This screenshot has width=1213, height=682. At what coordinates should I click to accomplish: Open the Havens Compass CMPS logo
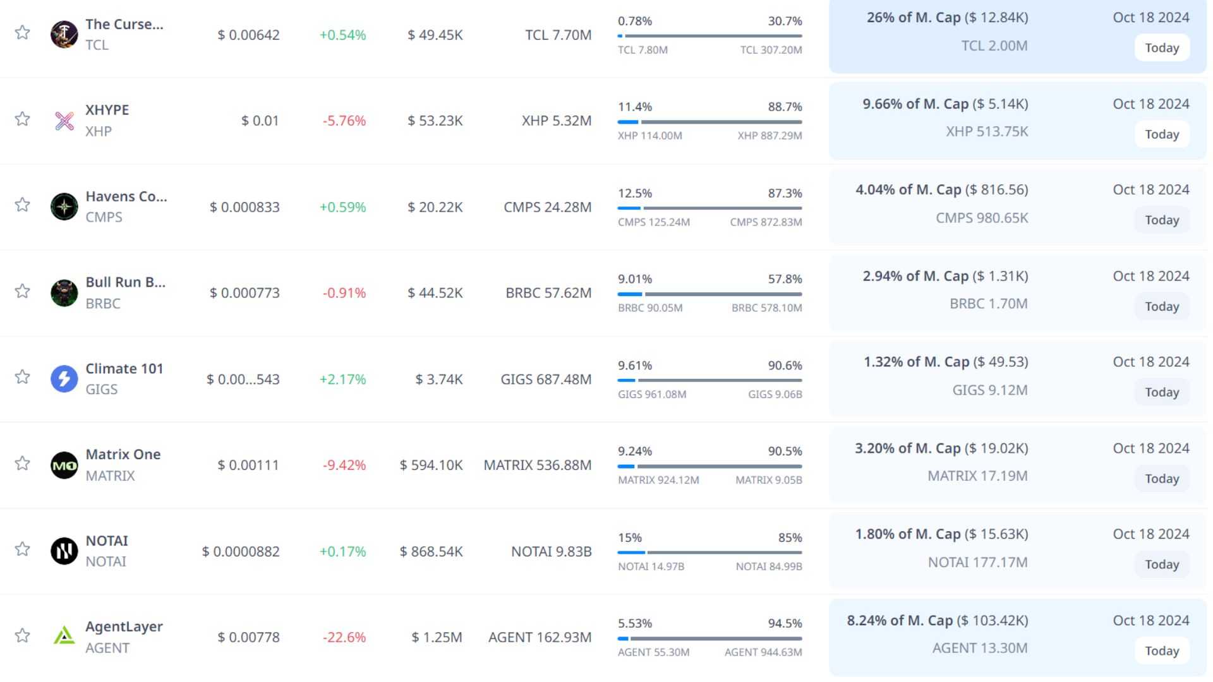64,206
